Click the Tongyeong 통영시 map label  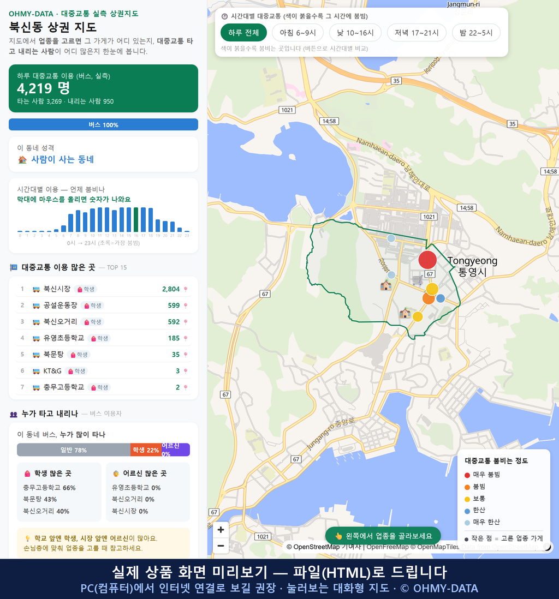point(472,266)
